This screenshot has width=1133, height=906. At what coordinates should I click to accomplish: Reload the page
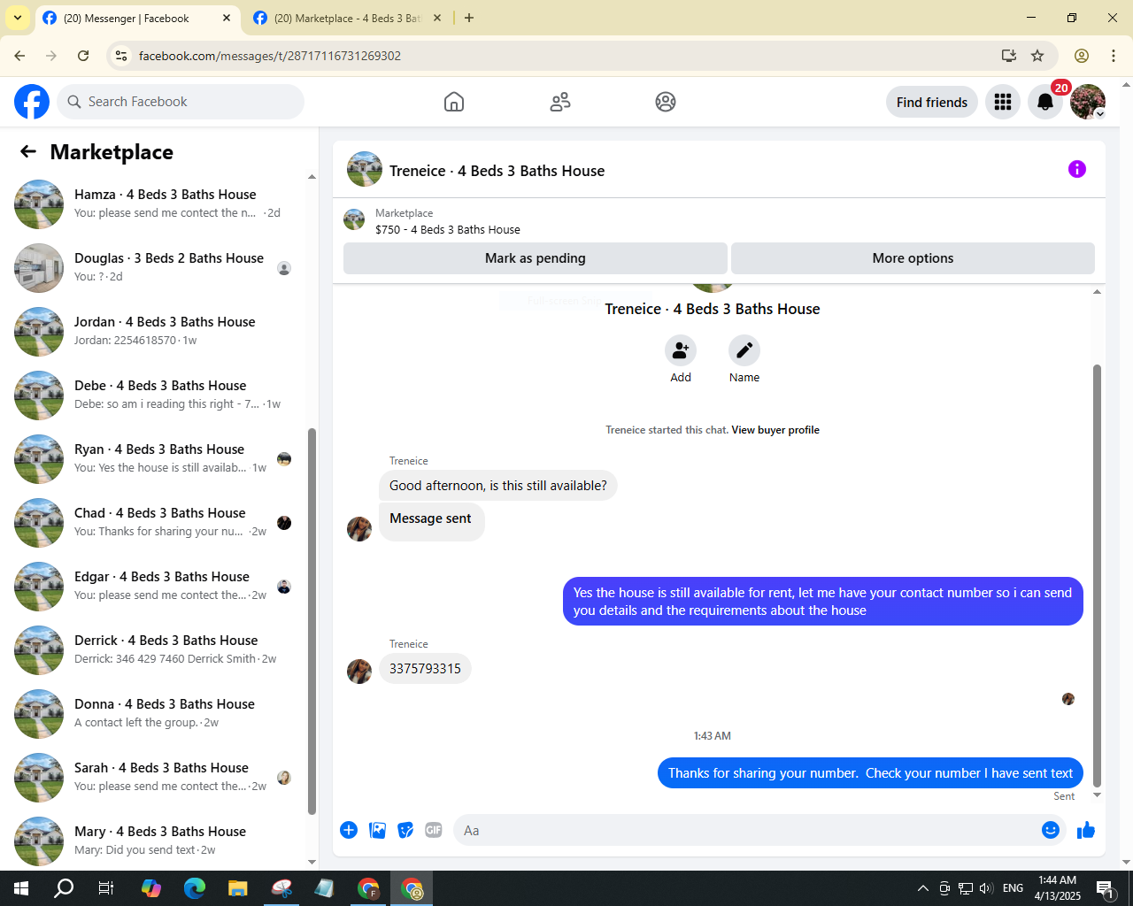(x=83, y=56)
